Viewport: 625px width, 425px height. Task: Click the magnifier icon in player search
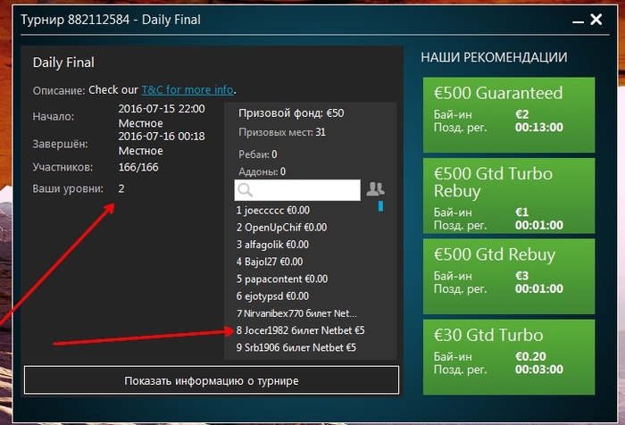[246, 190]
